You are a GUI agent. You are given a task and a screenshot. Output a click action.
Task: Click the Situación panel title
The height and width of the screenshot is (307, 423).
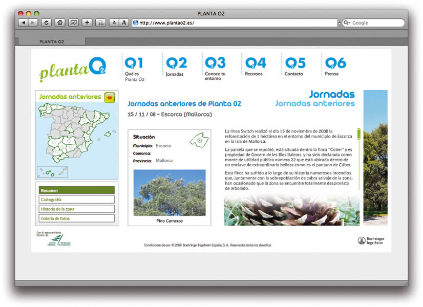(x=144, y=137)
